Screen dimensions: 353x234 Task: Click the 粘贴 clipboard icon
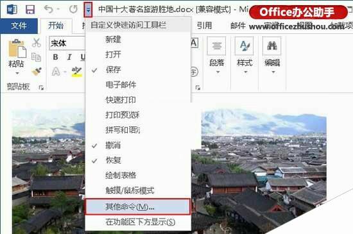(17, 48)
